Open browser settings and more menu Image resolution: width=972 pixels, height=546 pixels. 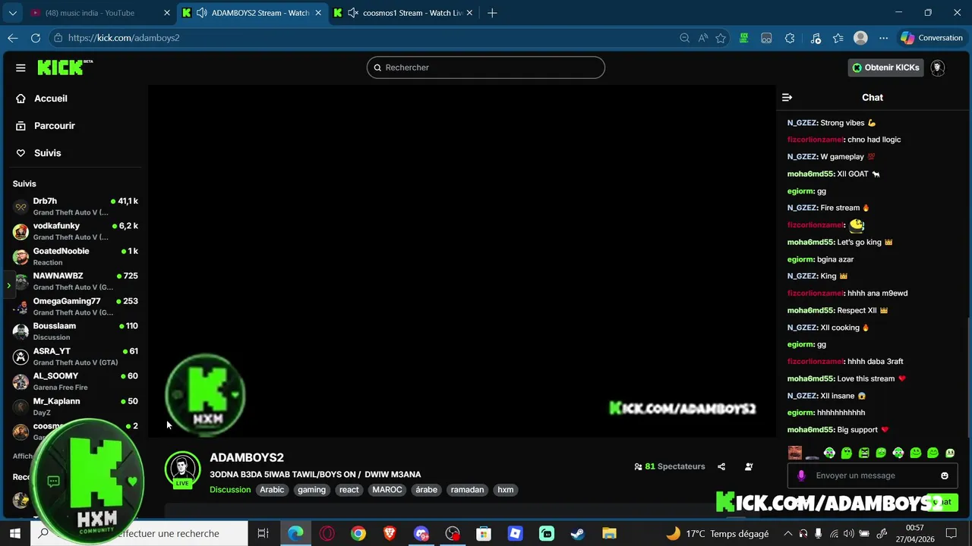click(x=883, y=38)
